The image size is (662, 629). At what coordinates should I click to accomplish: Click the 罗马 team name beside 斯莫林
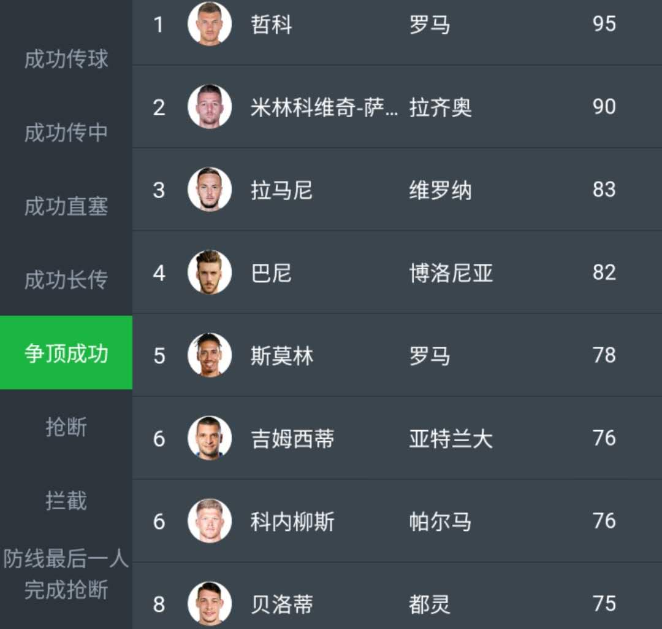(429, 356)
